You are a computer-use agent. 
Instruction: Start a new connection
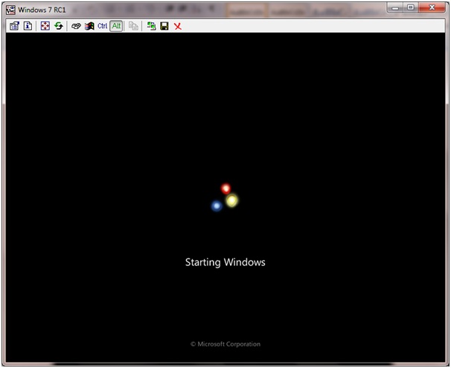(x=151, y=26)
